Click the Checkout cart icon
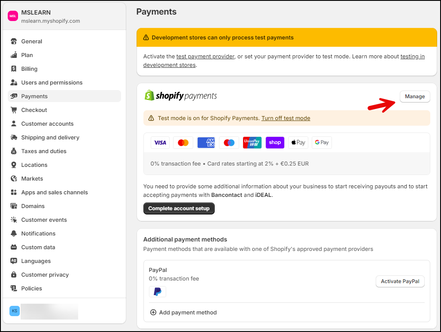This screenshot has height=332, width=441. pyautogui.click(x=13, y=110)
